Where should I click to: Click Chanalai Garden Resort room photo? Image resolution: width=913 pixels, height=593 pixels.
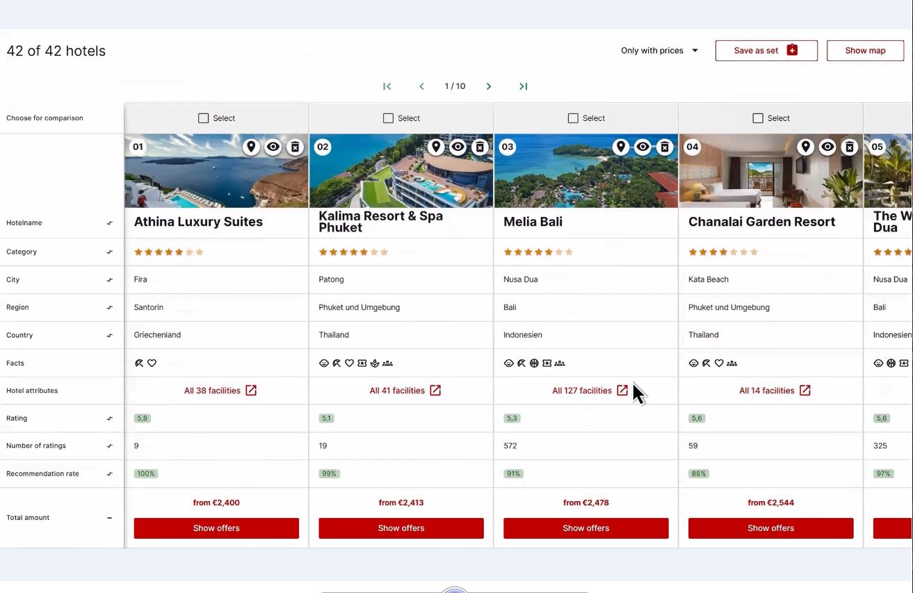pos(770,171)
